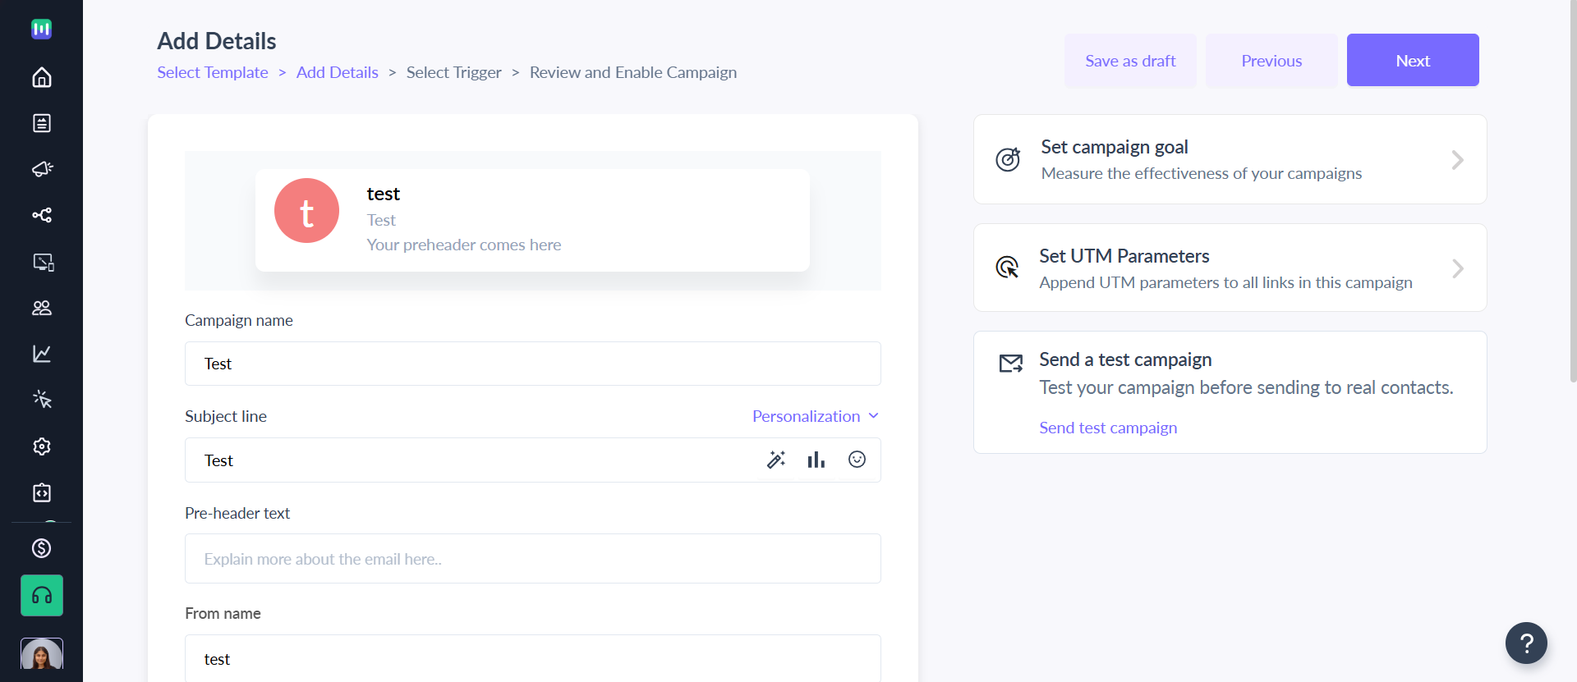Click Send test campaign link
The height and width of the screenshot is (682, 1577).
click(1108, 428)
